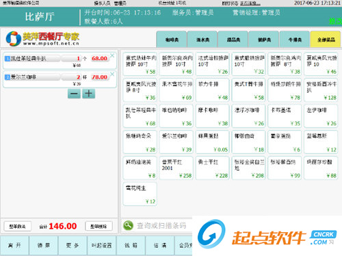Add 张裕金奖白兰地 priced ¥298
This screenshot has width=342, height=256.
248,168
